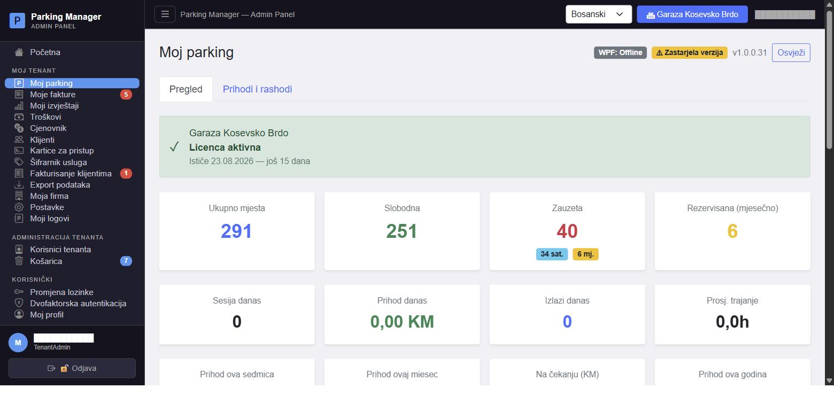Image resolution: width=834 pixels, height=419 pixels.
Task: Click the Sesija danas 0 value
Action: 237,322
